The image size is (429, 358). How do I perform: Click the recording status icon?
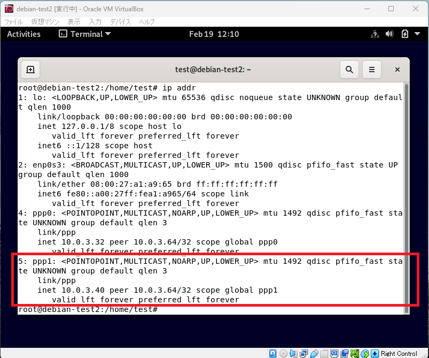pyautogui.click(x=345, y=353)
